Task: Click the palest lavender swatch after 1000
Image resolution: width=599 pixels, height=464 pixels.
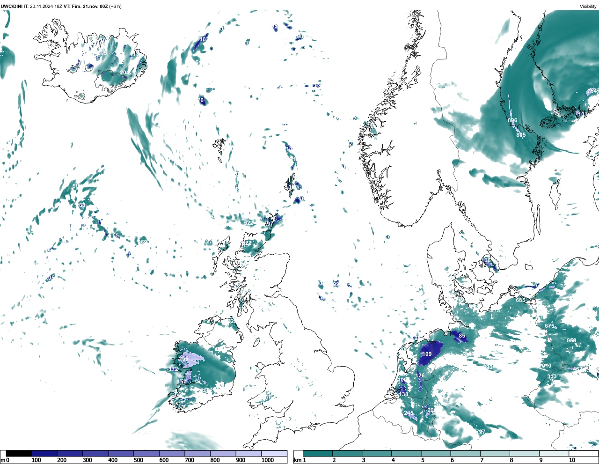Action: click(274, 454)
